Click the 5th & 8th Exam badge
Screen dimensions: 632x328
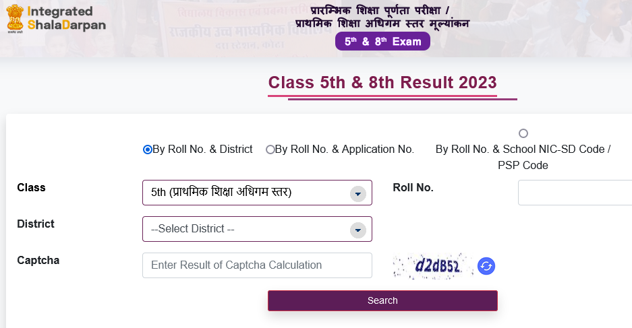[x=382, y=42]
